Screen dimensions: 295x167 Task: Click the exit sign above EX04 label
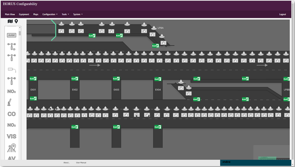pos(158,79)
